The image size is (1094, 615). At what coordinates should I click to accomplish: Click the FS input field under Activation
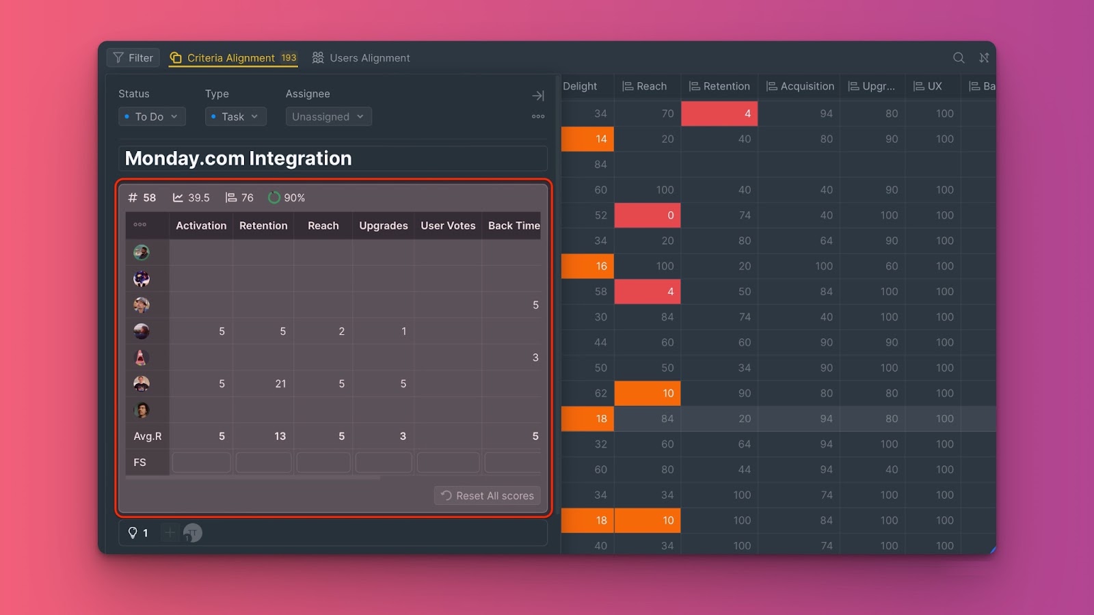[201, 463]
